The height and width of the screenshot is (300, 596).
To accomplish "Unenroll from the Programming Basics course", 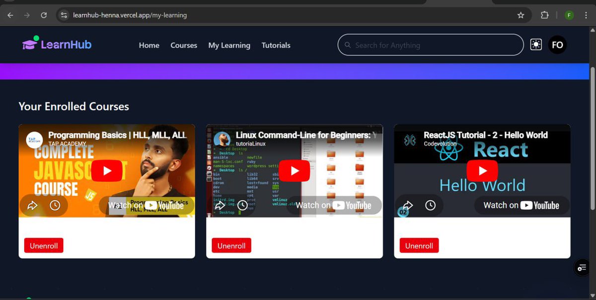I will pyautogui.click(x=44, y=245).
